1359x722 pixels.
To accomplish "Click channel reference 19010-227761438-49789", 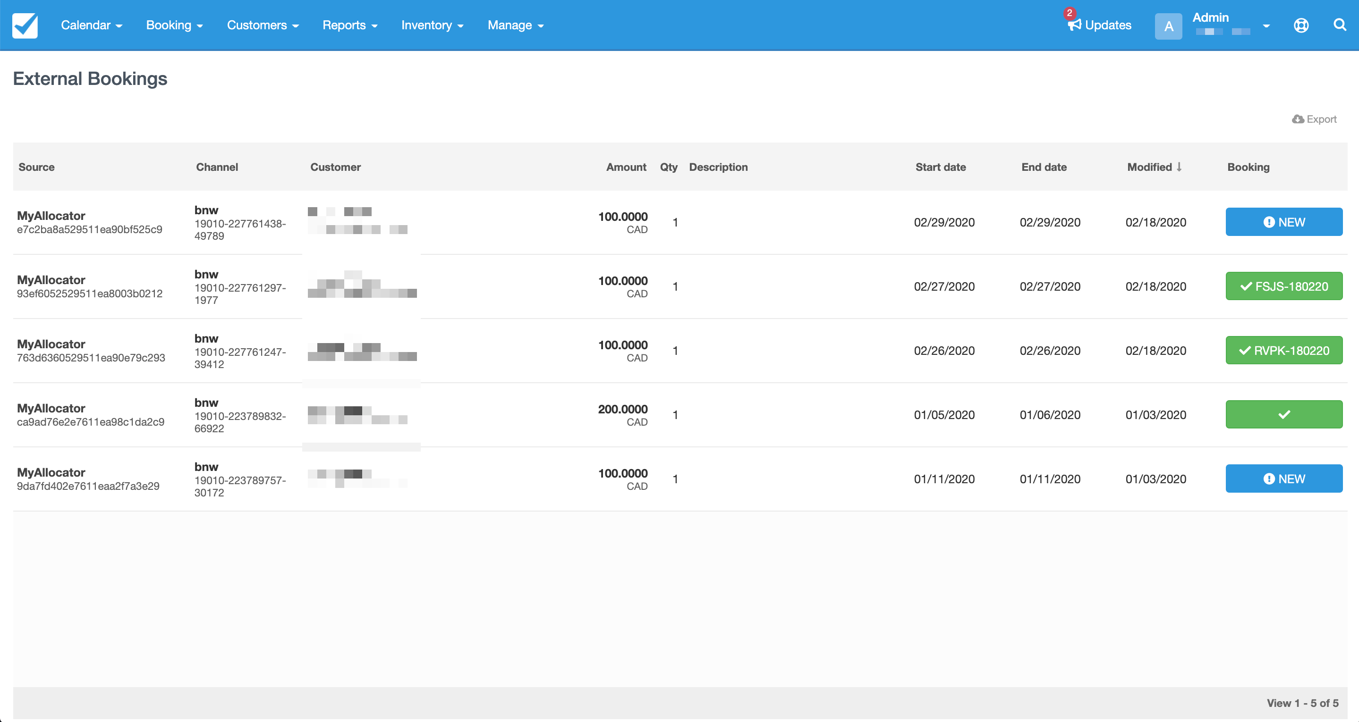I will [x=240, y=230].
